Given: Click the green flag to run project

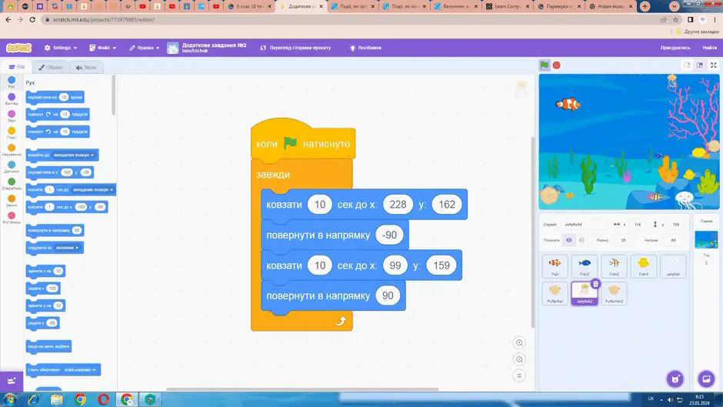Looking at the screenshot, I should (545, 65).
